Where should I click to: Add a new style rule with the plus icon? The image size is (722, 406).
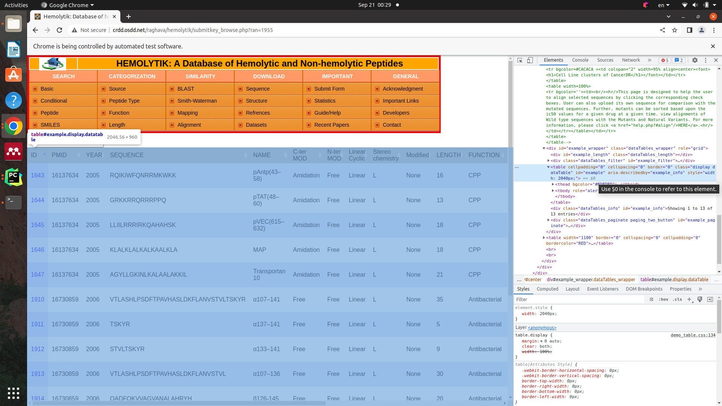(x=689, y=300)
